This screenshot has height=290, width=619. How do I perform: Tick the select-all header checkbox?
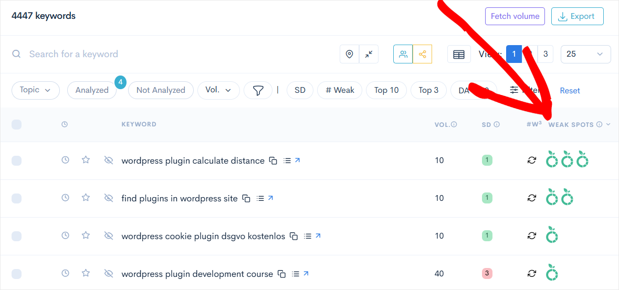point(17,124)
